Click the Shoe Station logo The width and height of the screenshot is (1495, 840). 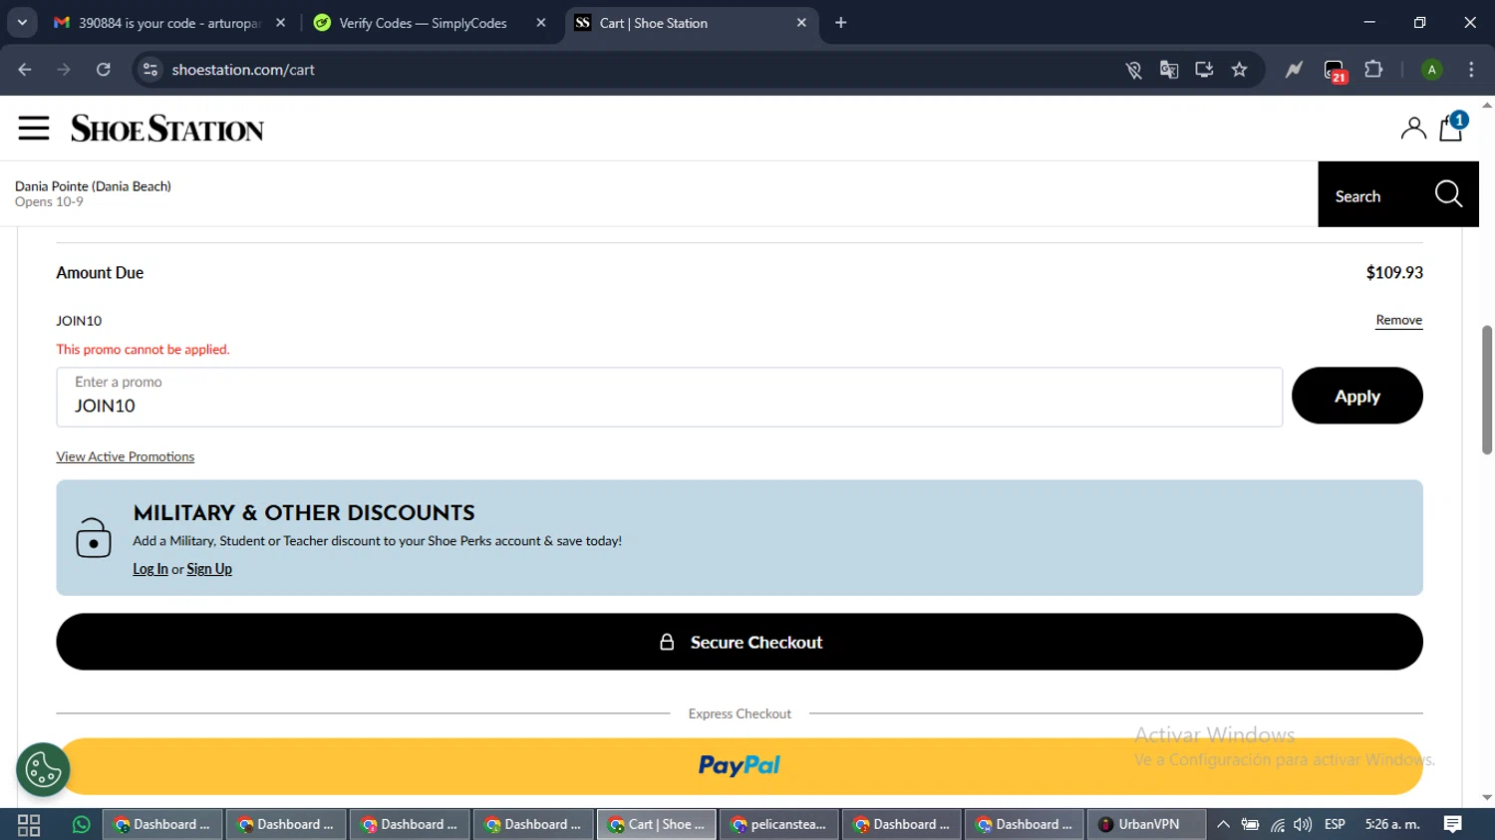click(167, 129)
